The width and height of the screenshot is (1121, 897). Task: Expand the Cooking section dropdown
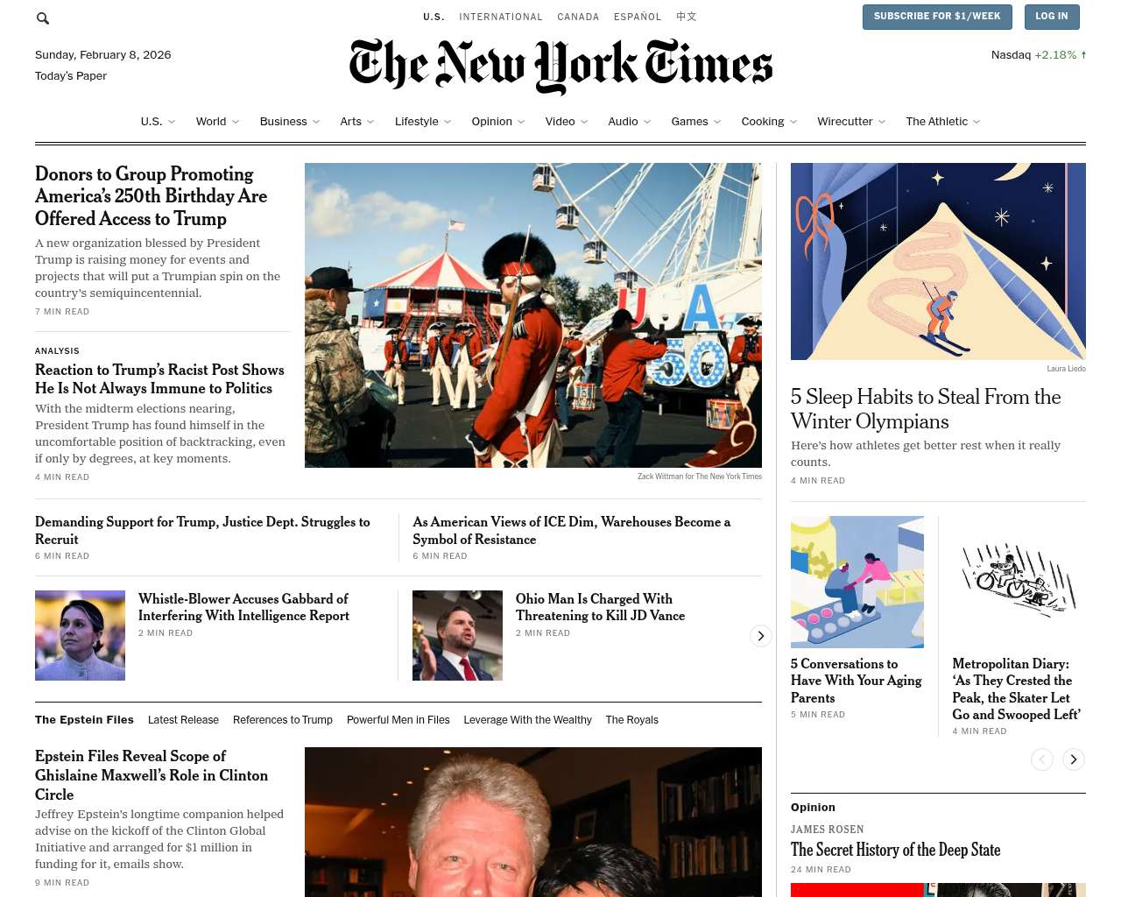(769, 122)
